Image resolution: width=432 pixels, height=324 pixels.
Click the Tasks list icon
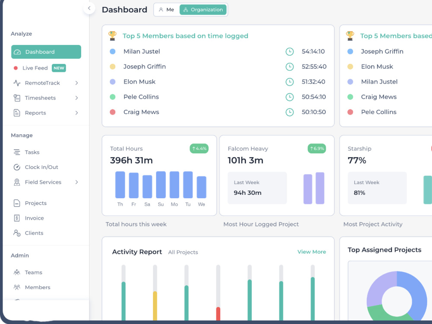[x=17, y=152]
